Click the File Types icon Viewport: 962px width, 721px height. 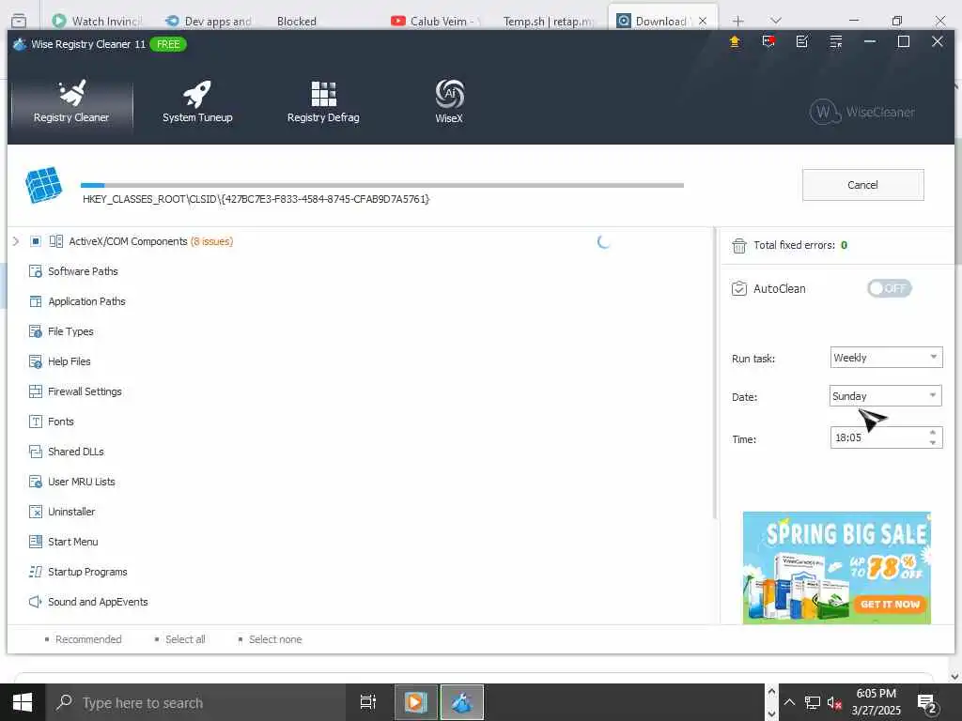(x=36, y=331)
